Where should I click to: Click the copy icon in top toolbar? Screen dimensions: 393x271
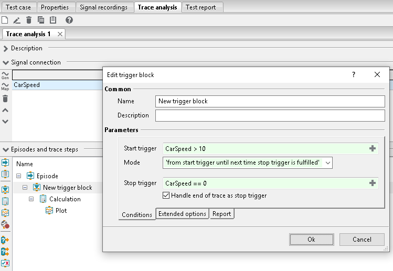[x=41, y=20]
